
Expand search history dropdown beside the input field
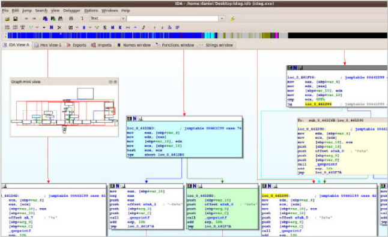tap(222, 19)
